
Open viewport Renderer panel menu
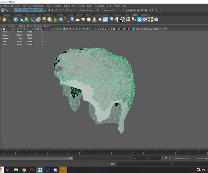[38, 26]
